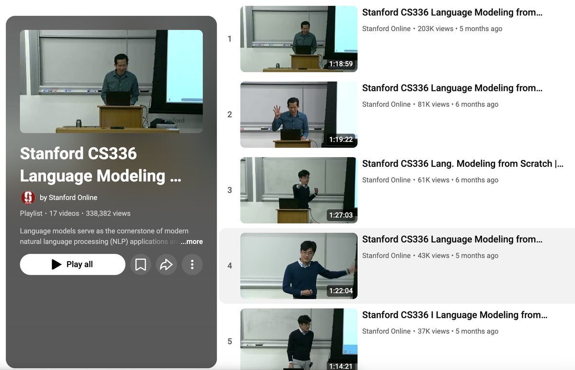Click the '81K views' text
575x370 pixels.
(x=434, y=104)
